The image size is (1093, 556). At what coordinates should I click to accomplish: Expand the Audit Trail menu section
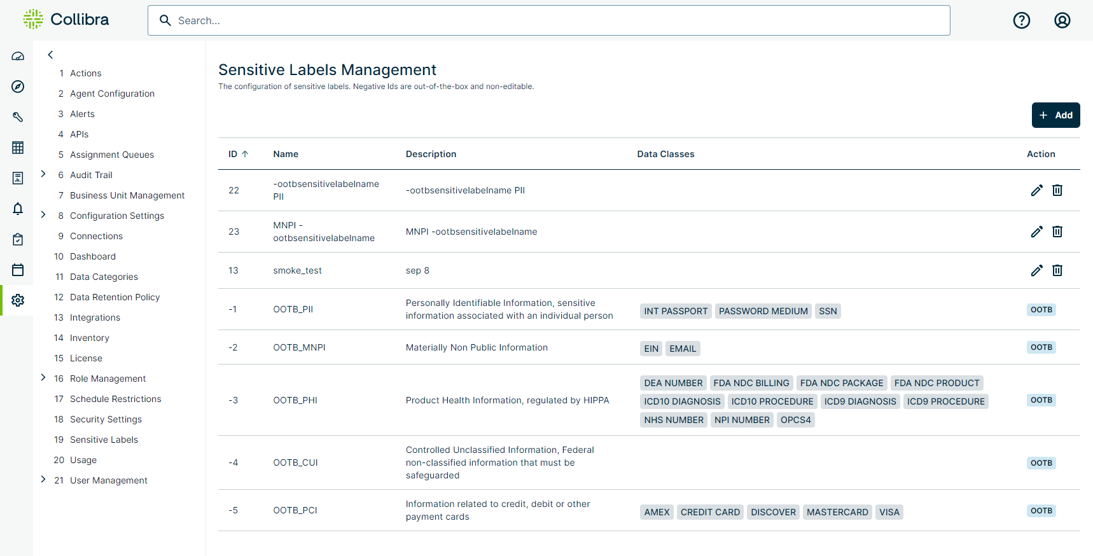coord(43,174)
